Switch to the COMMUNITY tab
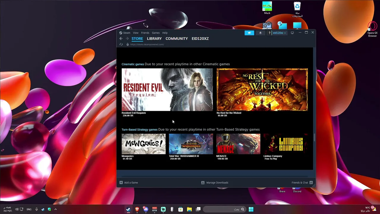 click(177, 39)
